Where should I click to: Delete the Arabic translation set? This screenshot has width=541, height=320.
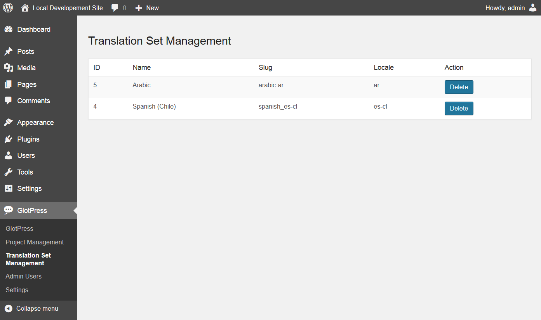(459, 87)
